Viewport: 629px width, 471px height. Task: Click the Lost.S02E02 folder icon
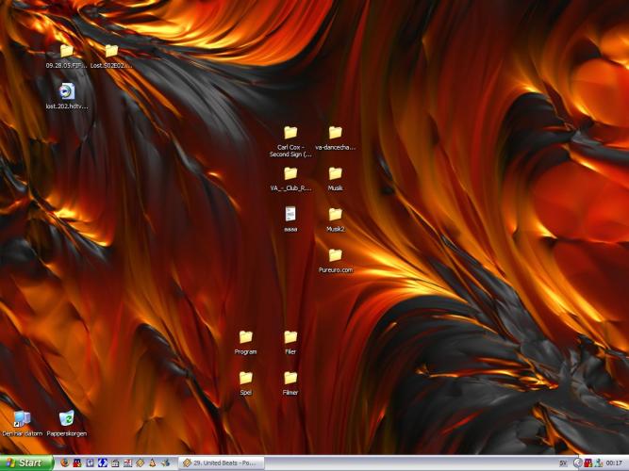[x=111, y=51]
